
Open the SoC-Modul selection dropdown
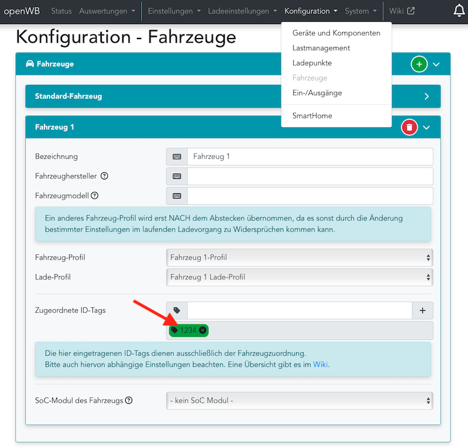[300, 401]
